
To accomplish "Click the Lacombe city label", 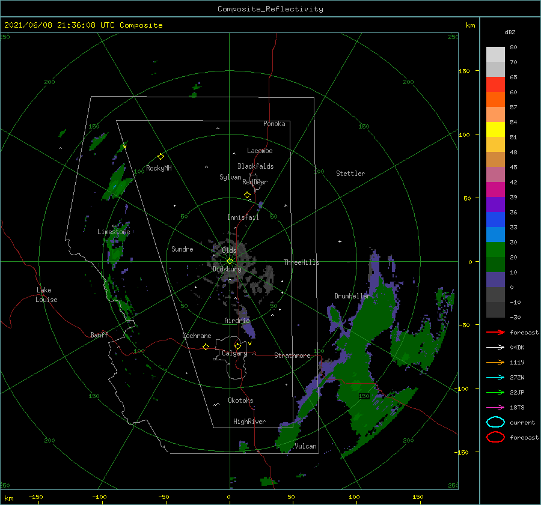I will tap(260, 151).
